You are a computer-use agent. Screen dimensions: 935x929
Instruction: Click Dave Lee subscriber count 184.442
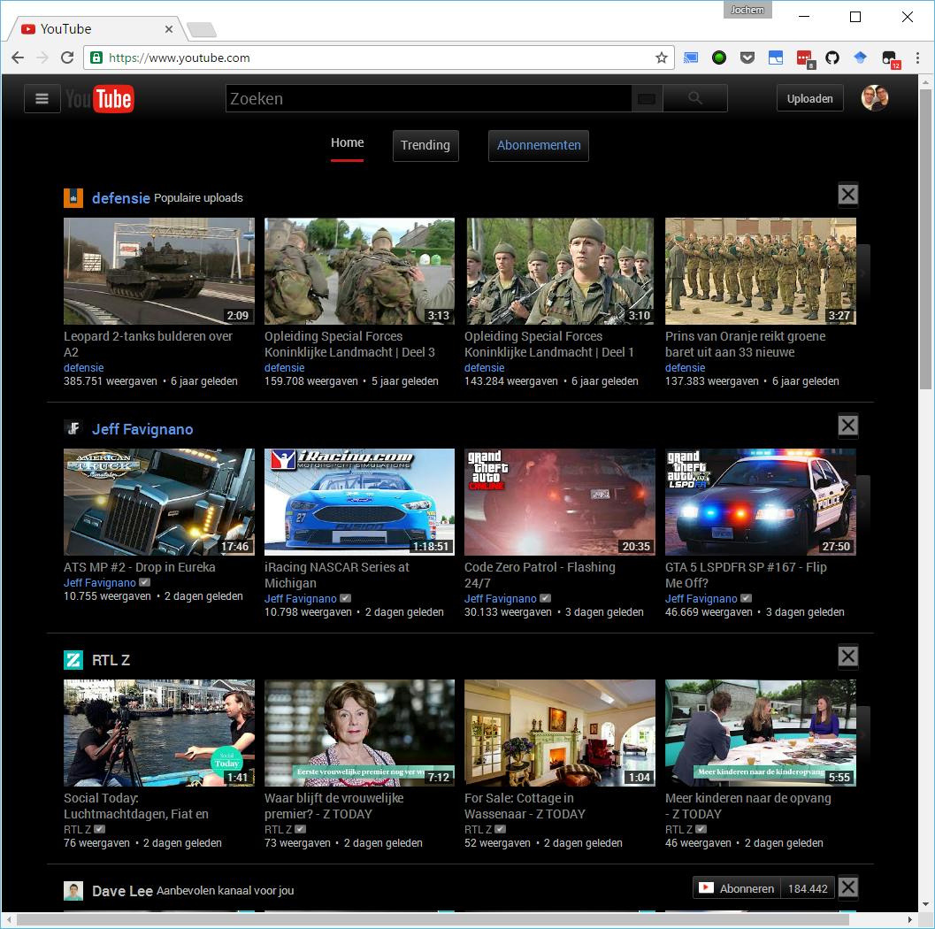[808, 888]
